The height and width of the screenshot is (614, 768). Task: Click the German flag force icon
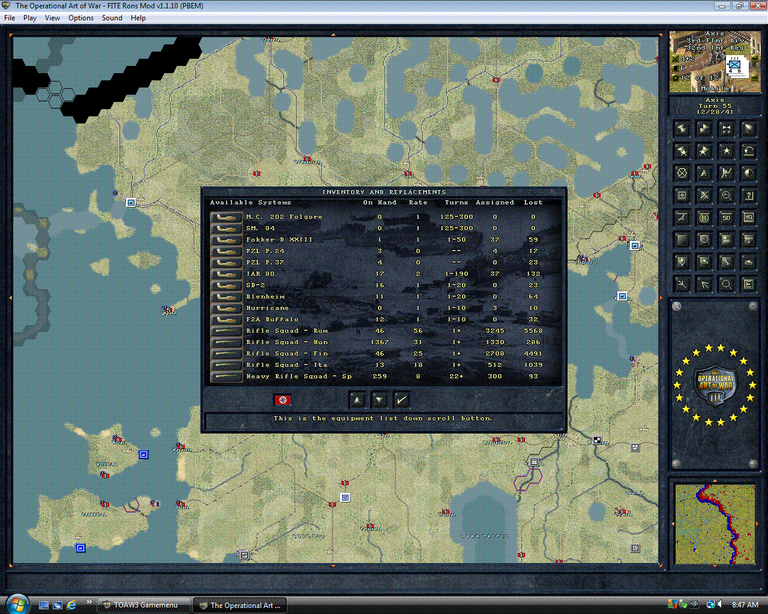tap(283, 400)
